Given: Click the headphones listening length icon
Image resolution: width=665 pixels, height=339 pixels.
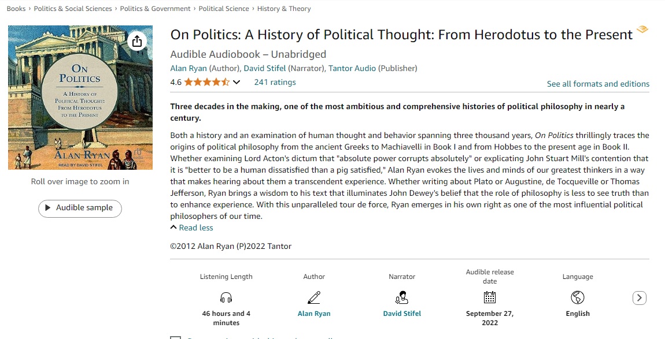Looking at the screenshot, I should coord(226,298).
